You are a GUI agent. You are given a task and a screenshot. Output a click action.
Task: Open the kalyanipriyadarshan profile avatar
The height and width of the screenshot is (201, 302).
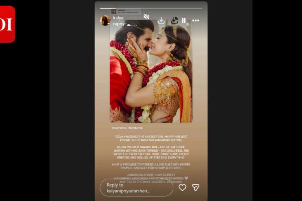click(105, 20)
